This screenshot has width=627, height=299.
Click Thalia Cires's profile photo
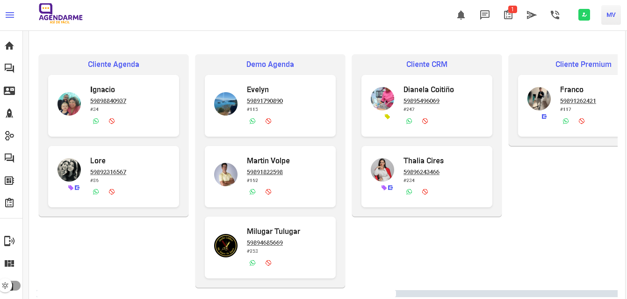click(382, 170)
